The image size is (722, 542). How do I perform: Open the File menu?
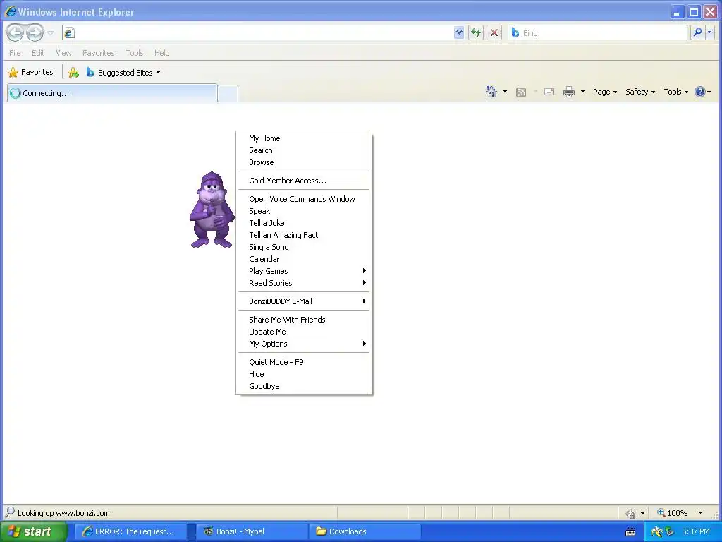coord(15,53)
